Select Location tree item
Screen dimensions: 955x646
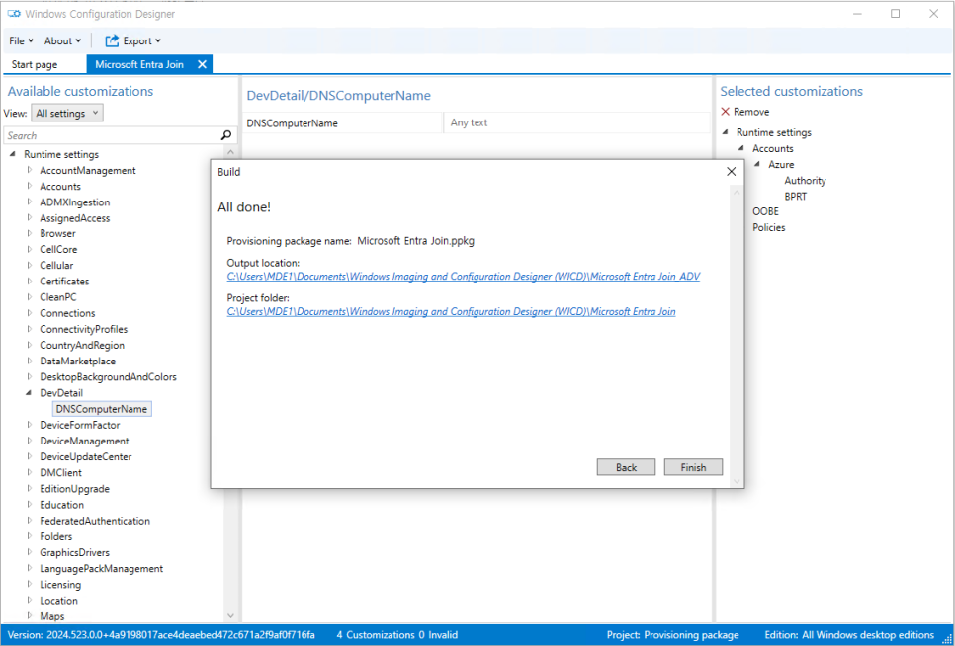[x=59, y=601]
